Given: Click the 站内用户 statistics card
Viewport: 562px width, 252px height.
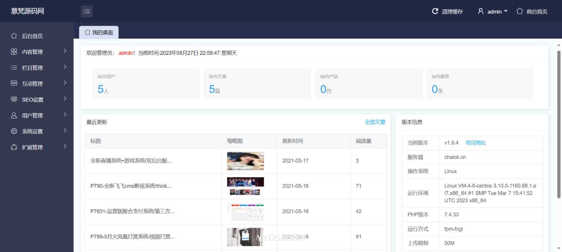Looking at the screenshot, I should [146, 84].
